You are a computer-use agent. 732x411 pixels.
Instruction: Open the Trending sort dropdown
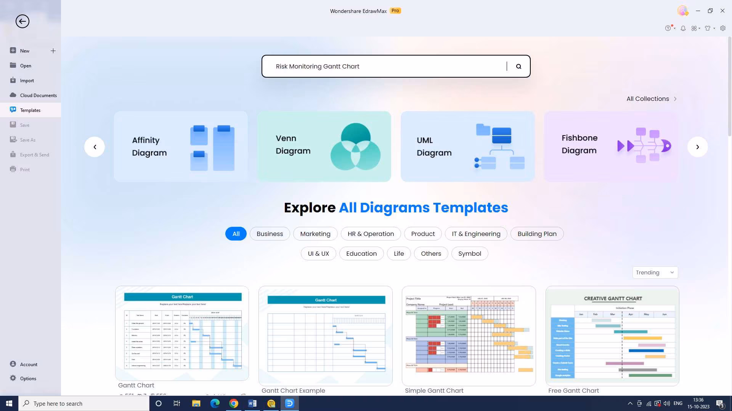pos(655,272)
